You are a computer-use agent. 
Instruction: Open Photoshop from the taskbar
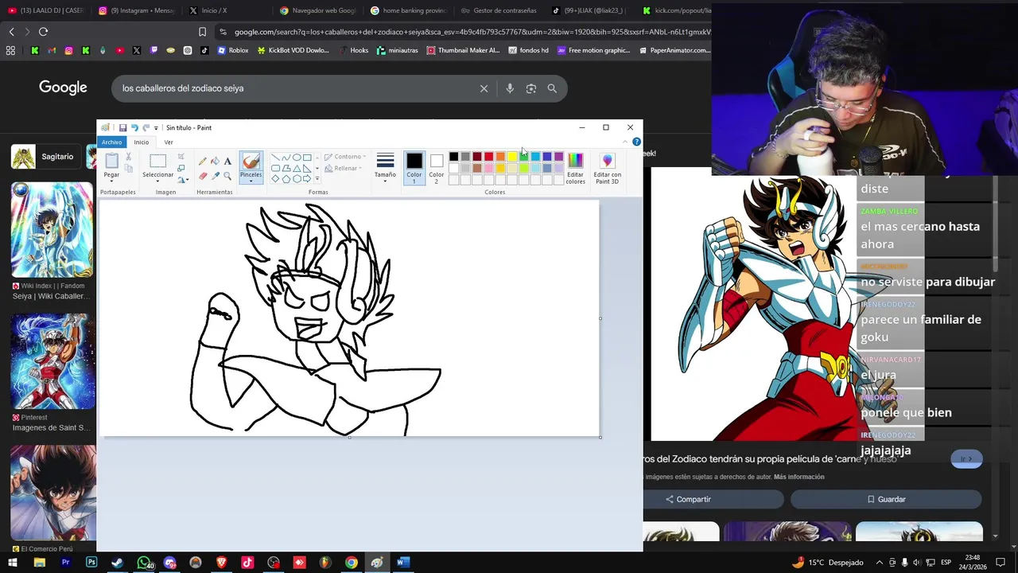coord(91,563)
